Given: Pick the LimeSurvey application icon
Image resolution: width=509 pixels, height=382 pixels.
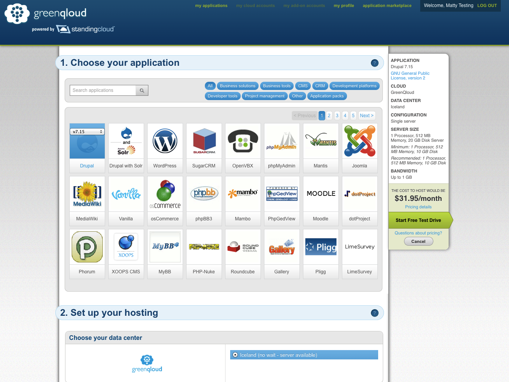Looking at the screenshot, I should pyautogui.click(x=360, y=247).
